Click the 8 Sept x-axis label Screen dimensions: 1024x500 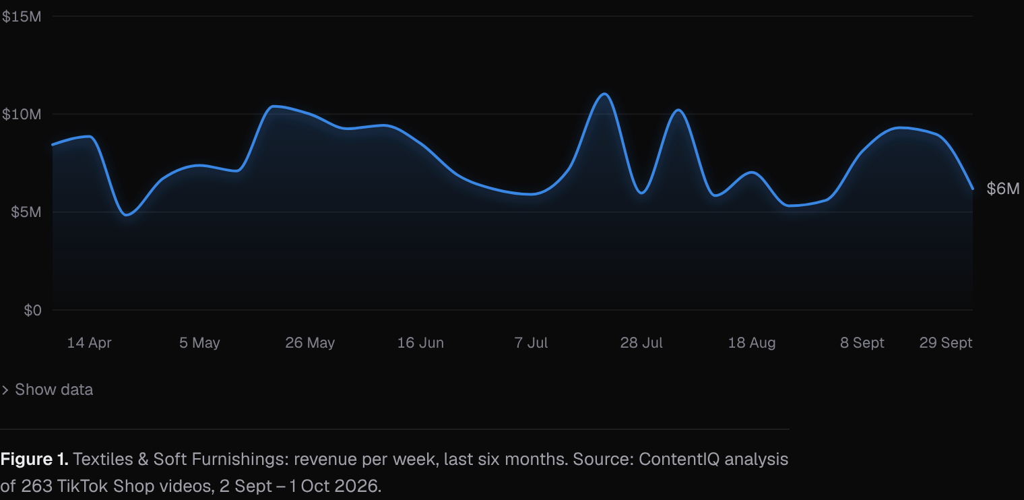point(862,343)
